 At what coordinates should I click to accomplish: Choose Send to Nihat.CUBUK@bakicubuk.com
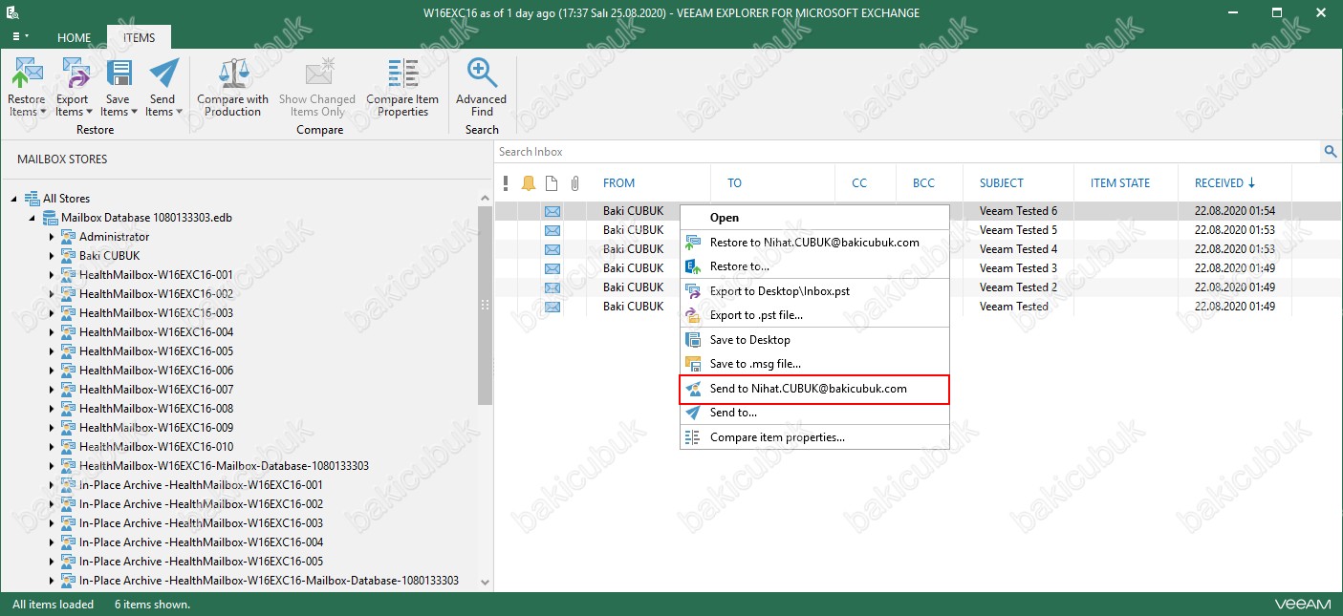click(814, 389)
